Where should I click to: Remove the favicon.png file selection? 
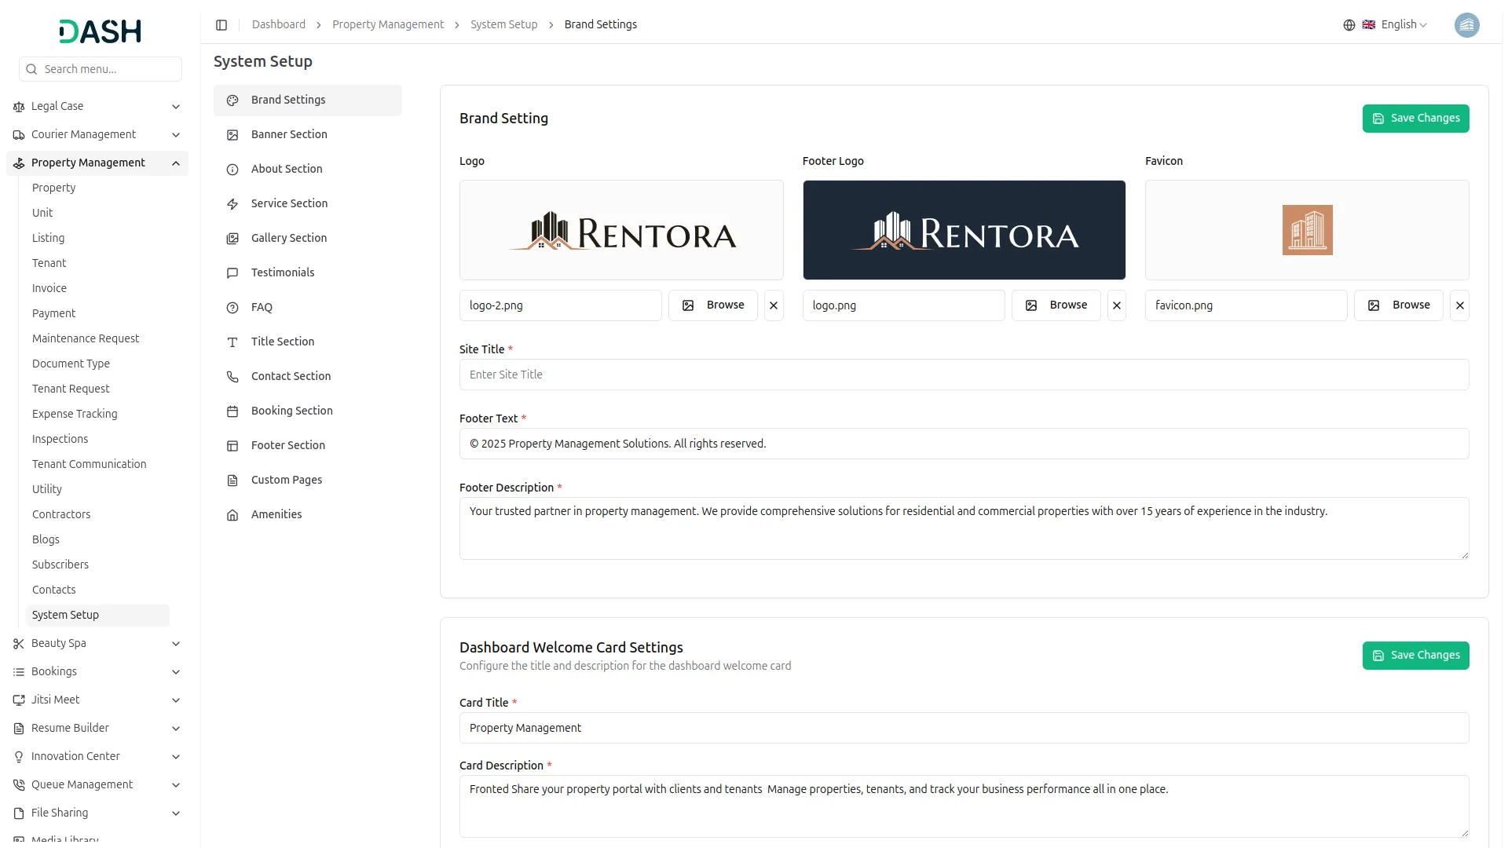(x=1460, y=305)
